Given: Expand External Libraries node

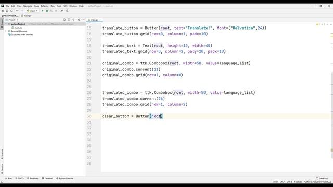Looking at the screenshot, I should (x=6, y=31).
